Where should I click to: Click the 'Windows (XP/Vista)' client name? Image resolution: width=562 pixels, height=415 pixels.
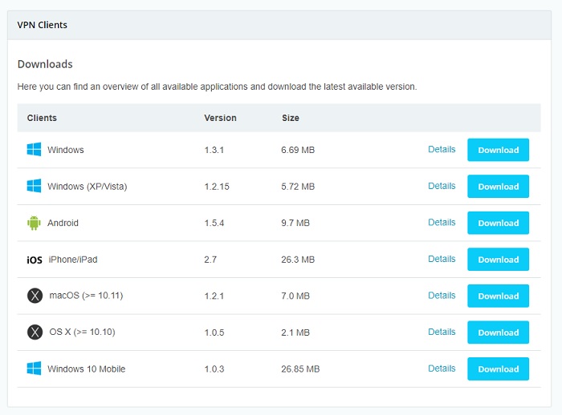(87, 187)
